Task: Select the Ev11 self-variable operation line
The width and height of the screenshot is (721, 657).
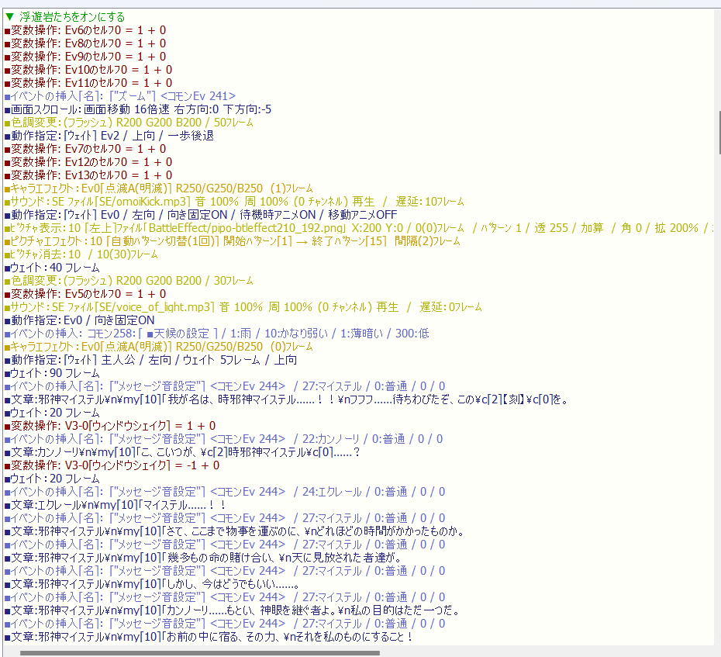Action: pyautogui.click(x=88, y=83)
